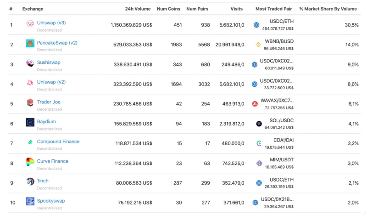The height and width of the screenshot is (215, 367).
Task: Select the 112.238.364 US$ volume cell
Action: coord(133,163)
